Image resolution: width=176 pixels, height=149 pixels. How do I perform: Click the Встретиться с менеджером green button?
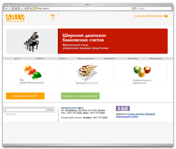[x=80, y=96]
